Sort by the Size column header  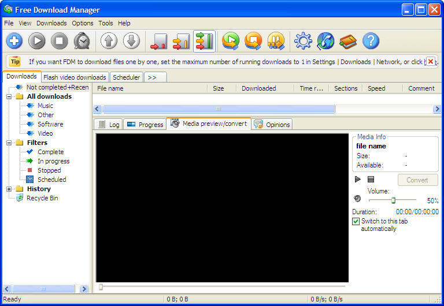click(222, 88)
